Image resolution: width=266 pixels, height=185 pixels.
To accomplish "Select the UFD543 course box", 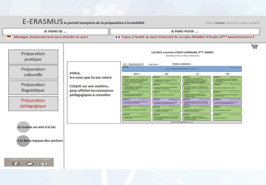I will click(227, 94).
